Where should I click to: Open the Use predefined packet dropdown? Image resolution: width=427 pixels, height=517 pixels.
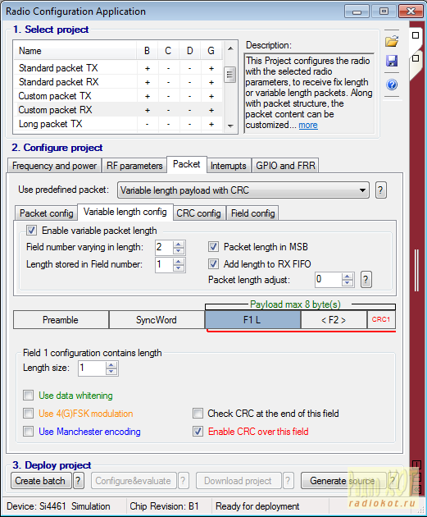click(243, 190)
